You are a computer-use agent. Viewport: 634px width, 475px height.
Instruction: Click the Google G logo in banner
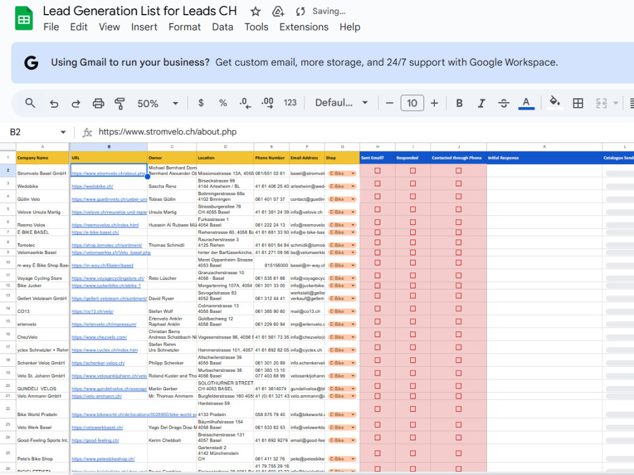click(x=31, y=63)
